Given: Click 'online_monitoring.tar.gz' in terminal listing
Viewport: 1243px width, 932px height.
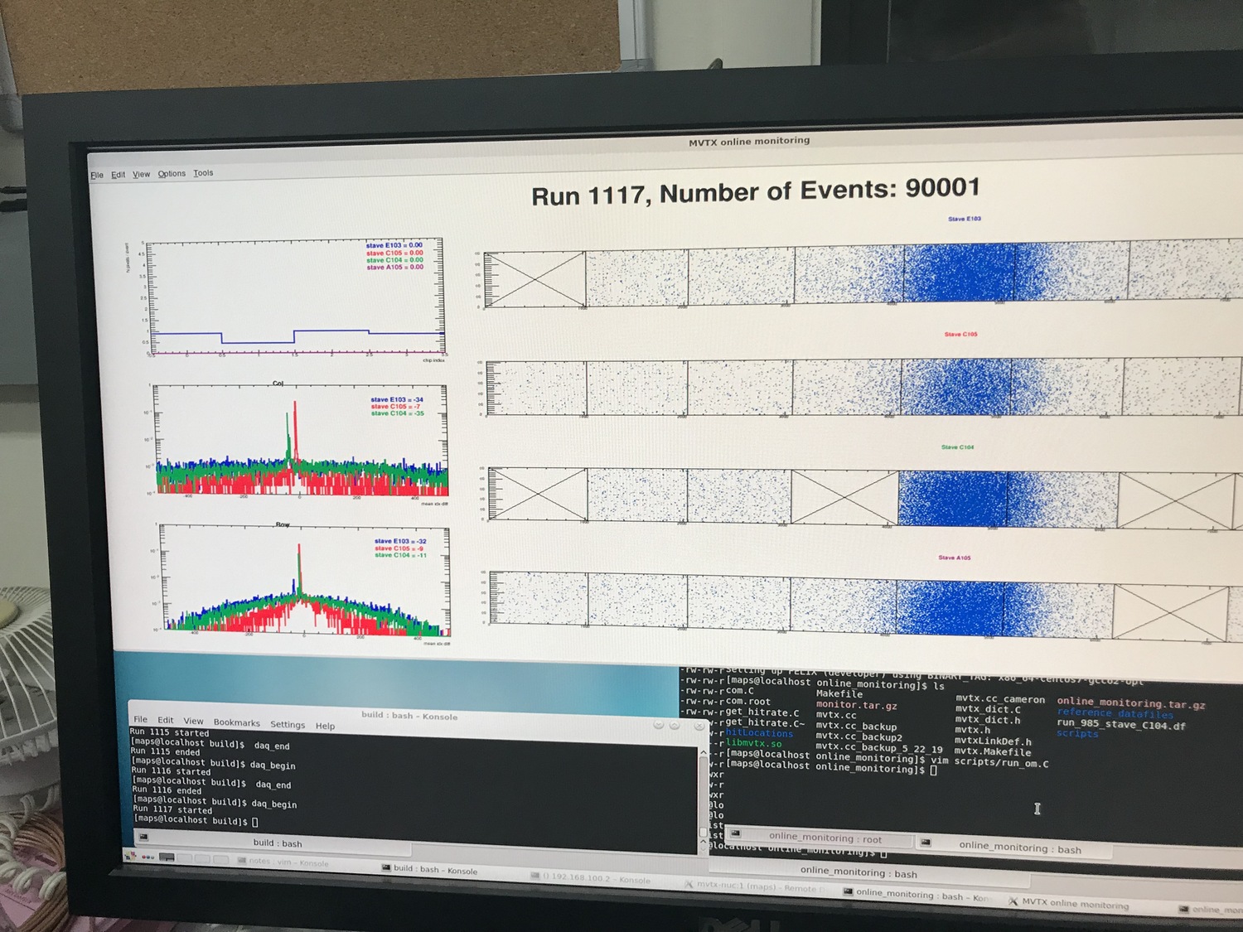Looking at the screenshot, I should click(x=1131, y=703).
